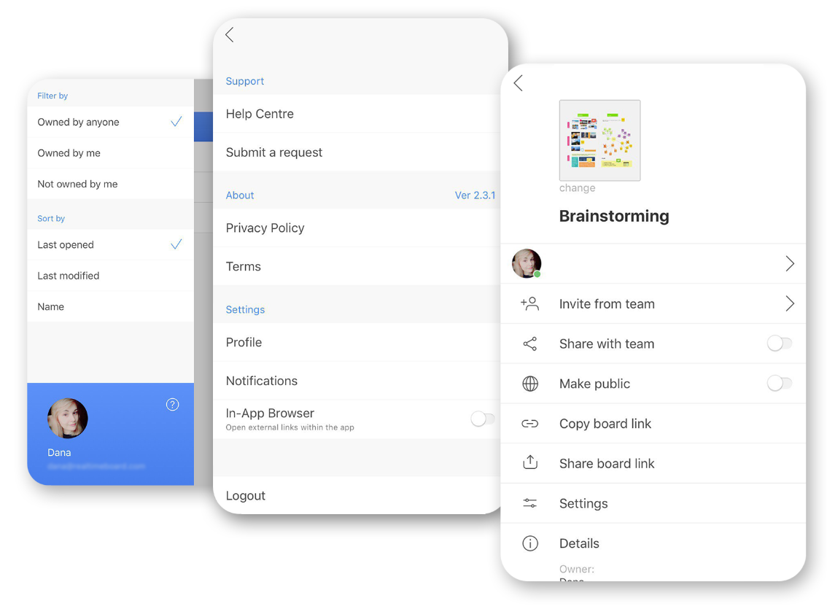Toggle the In-App Browser switch
The width and height of the screenshot is (827, 609).
click(x=482, y=419)
